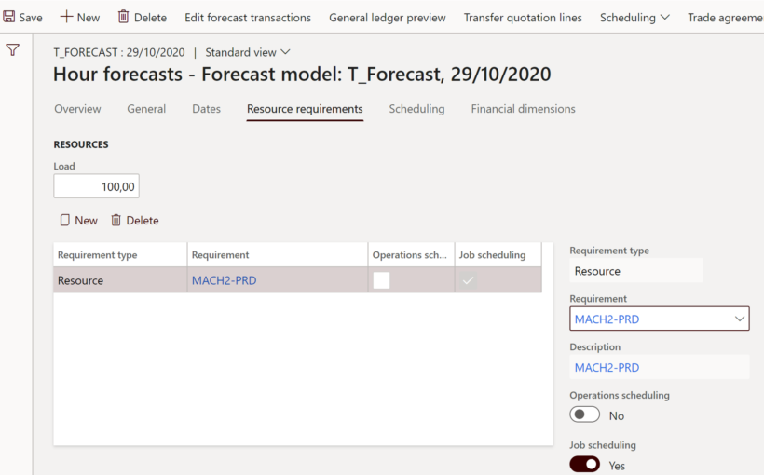Check Operations scheduling checkbox in Resource row
This screenshot has height=475, width=764.
(381, 280)
